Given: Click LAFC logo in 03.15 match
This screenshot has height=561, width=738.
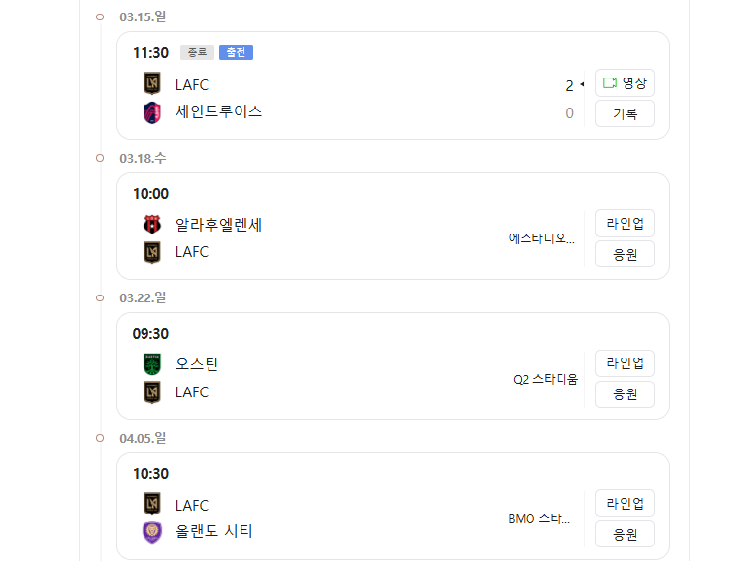Looking at the screenshot, I should 151,84.
